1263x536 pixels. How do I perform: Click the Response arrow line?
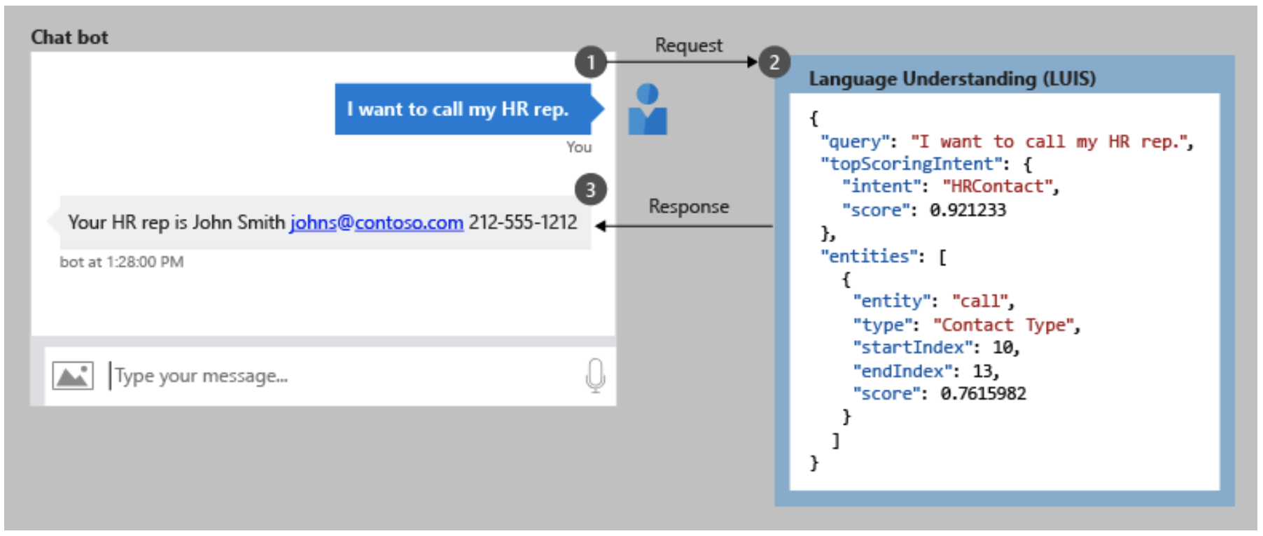pyautogui.click(x=685, y=226)
